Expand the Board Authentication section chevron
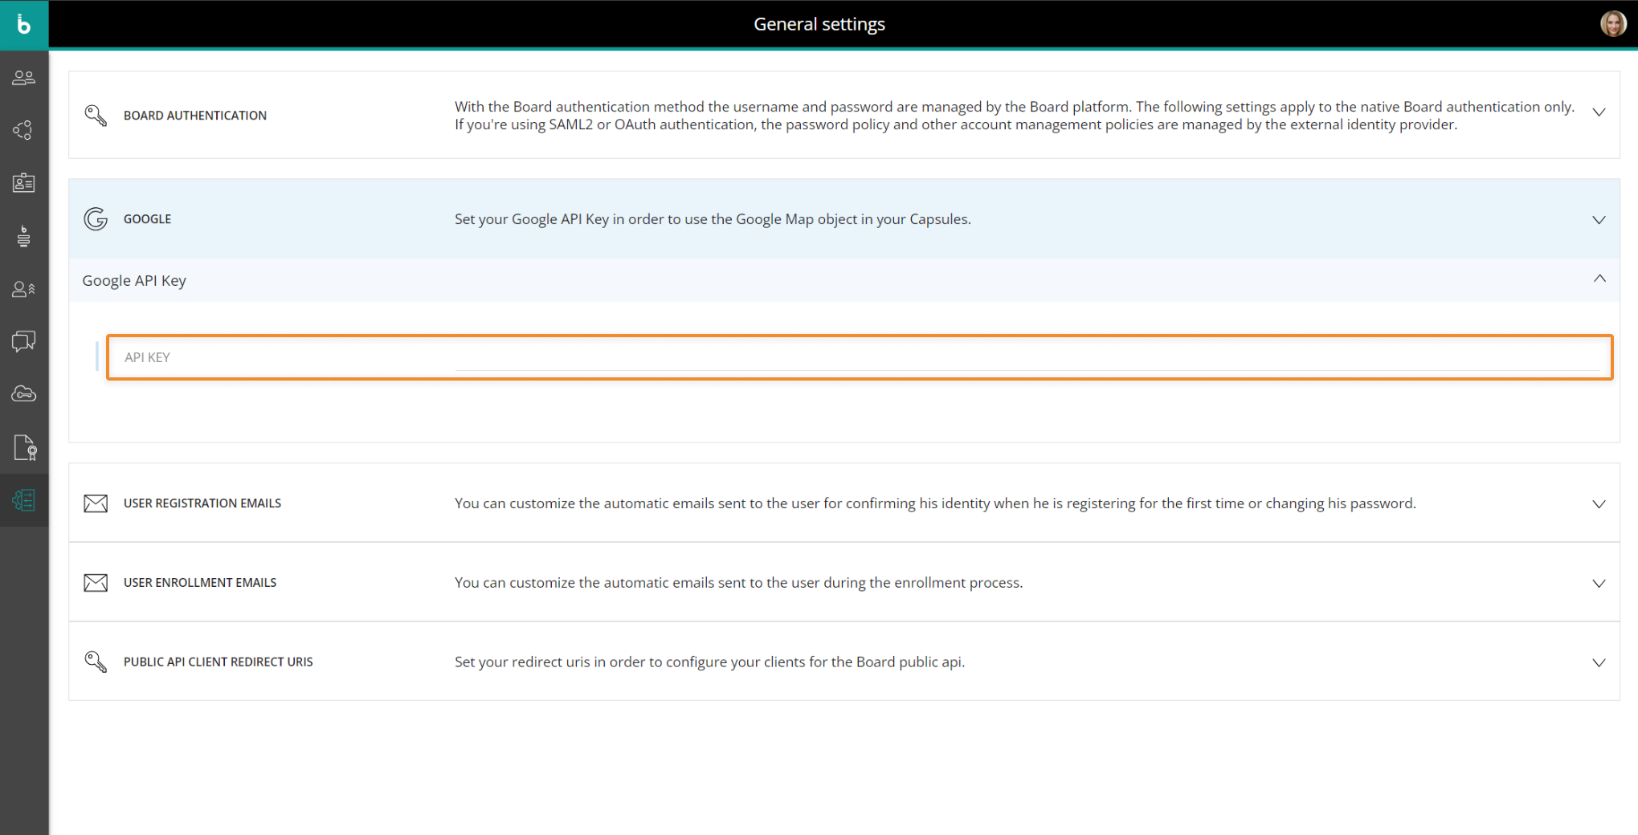 1599,113
